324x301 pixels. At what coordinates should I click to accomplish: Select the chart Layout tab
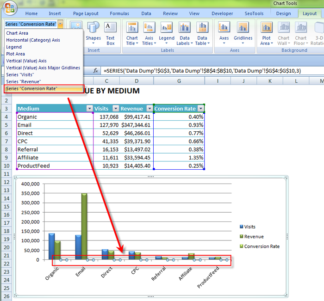(310, 13)
